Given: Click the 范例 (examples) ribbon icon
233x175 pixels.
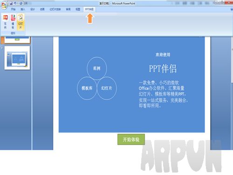Looking at the screenshot, I should pyautogui.click(x=5, y=21).
